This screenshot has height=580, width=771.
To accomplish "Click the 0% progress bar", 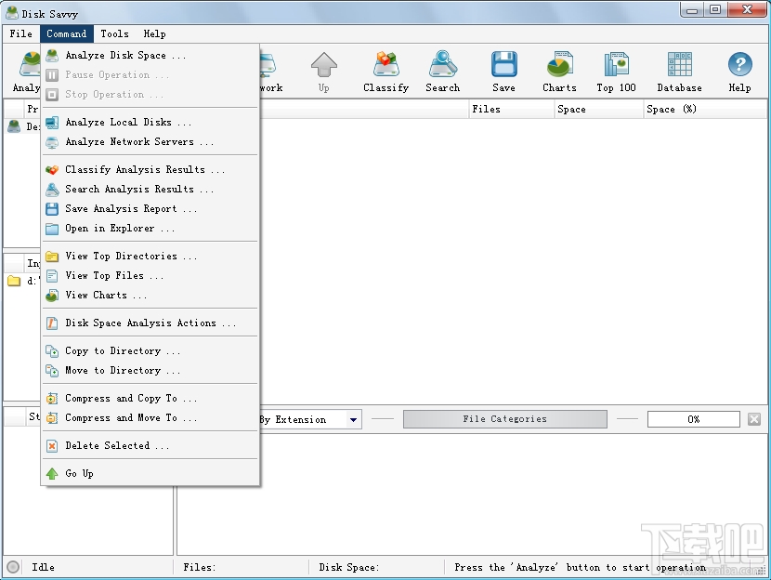I will 693,419.
